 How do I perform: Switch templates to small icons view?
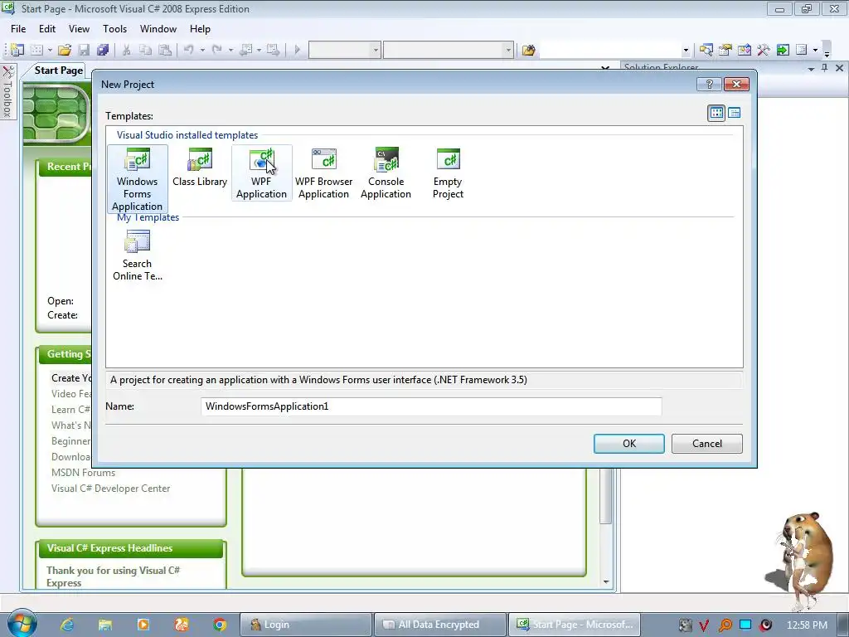(x=735, y=113)
